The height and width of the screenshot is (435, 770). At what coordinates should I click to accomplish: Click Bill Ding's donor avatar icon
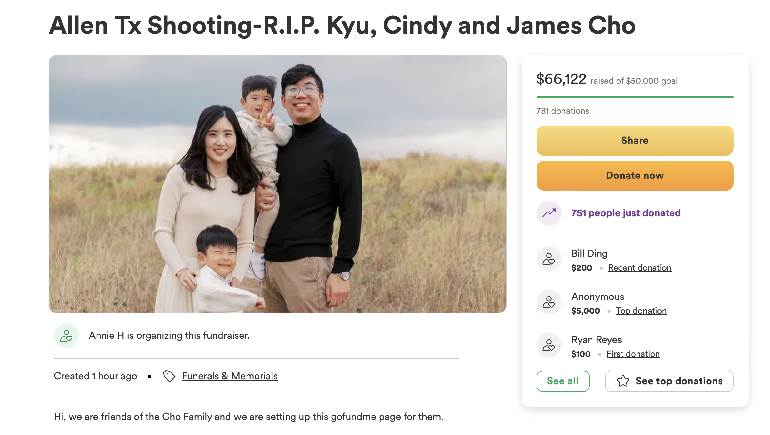click(549, 259)
